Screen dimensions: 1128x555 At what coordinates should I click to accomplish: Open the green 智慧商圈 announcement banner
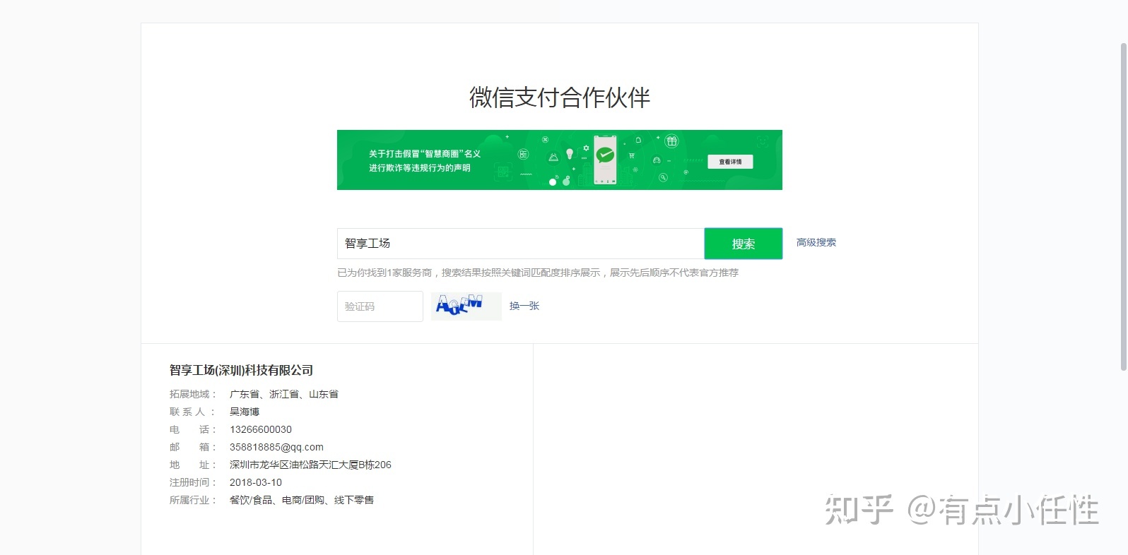pyautogui.click(x=559, y=160)
